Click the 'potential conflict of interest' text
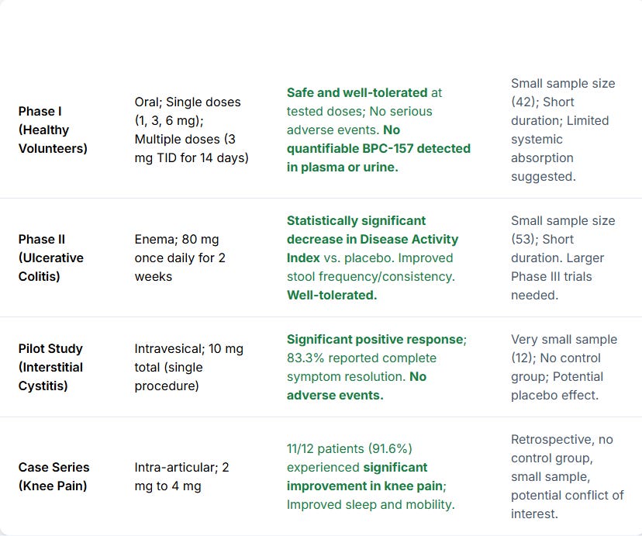This screenshot has width=642, height=536. (x=567, y=504)
